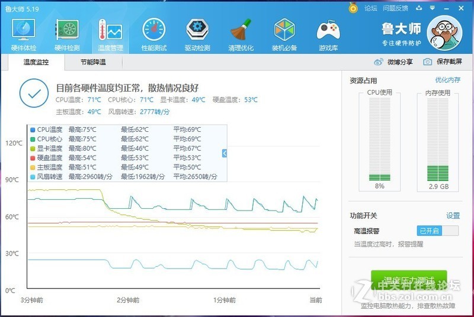Open 问题反馈 feedback link
The image size is (474, 317).
[395, 8]
